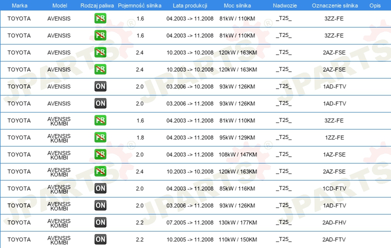
Task: Click the Rodzaj paliwa column header
Action: click(x=97, y=5)
